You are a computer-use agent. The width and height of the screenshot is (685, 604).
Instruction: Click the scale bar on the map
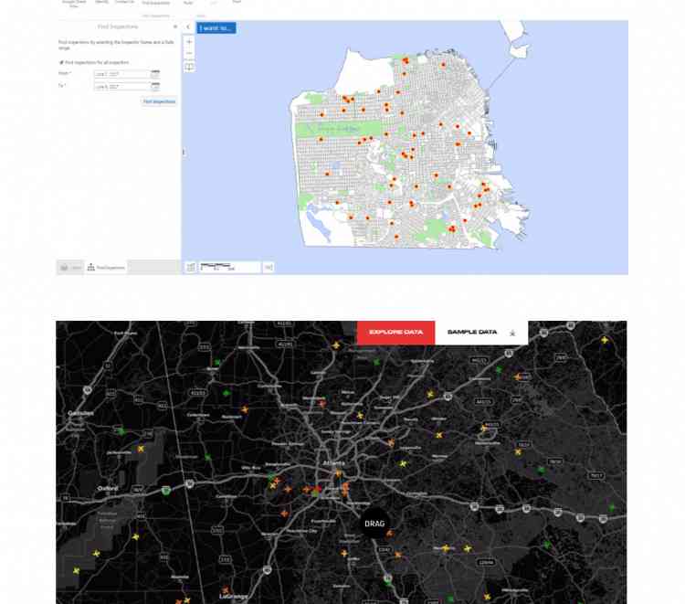pyautogui.click(x=229, y=267)
